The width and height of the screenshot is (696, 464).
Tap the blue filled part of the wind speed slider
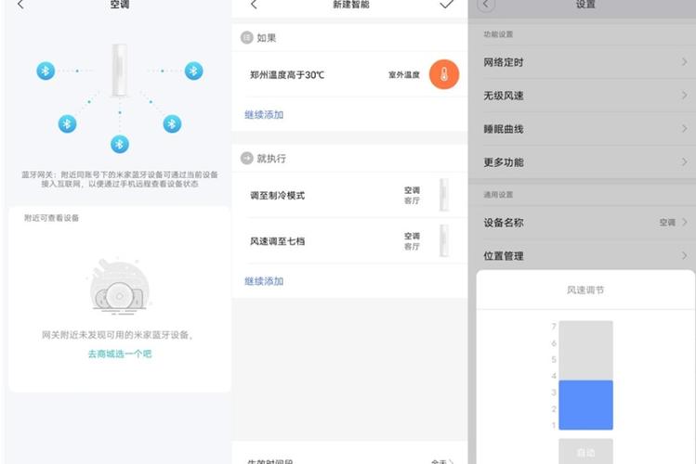point(585,405)
